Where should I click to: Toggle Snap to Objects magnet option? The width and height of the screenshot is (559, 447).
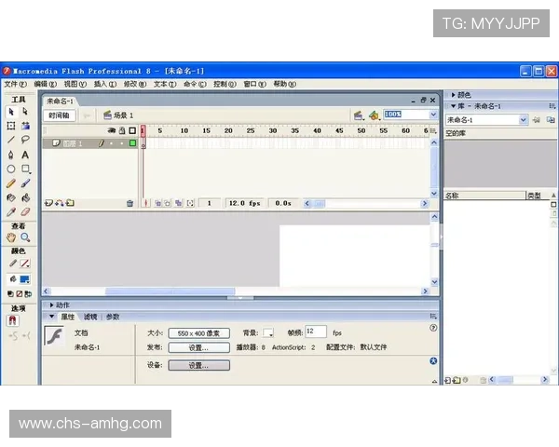pyautogui.click(x=12, y=320)
